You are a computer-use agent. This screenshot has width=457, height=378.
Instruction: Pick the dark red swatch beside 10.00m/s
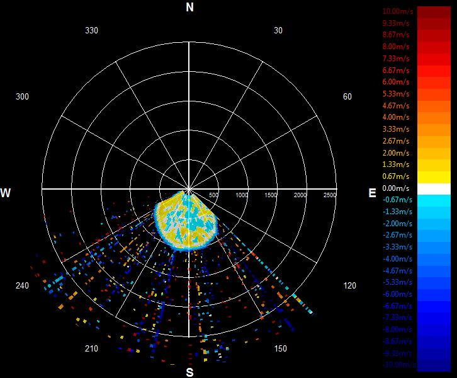point(434,12)
